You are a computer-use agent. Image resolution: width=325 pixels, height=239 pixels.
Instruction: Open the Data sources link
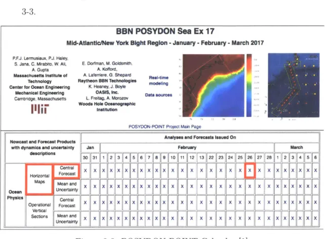158,95
